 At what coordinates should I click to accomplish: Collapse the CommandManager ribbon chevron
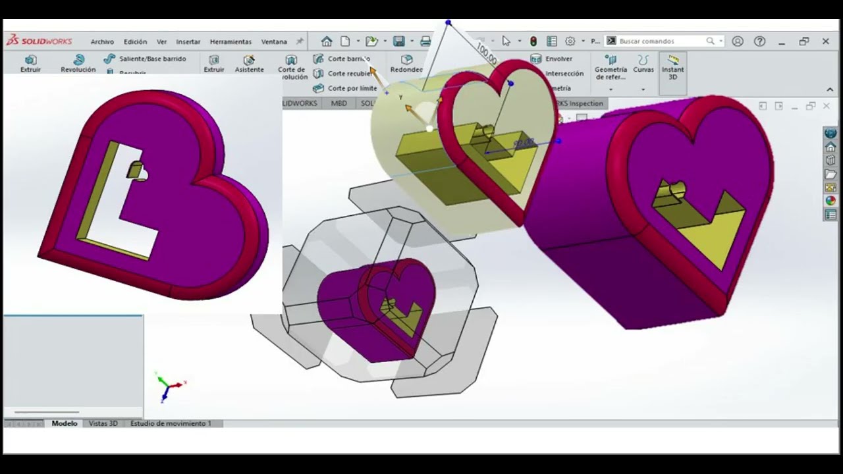(830, 90)
